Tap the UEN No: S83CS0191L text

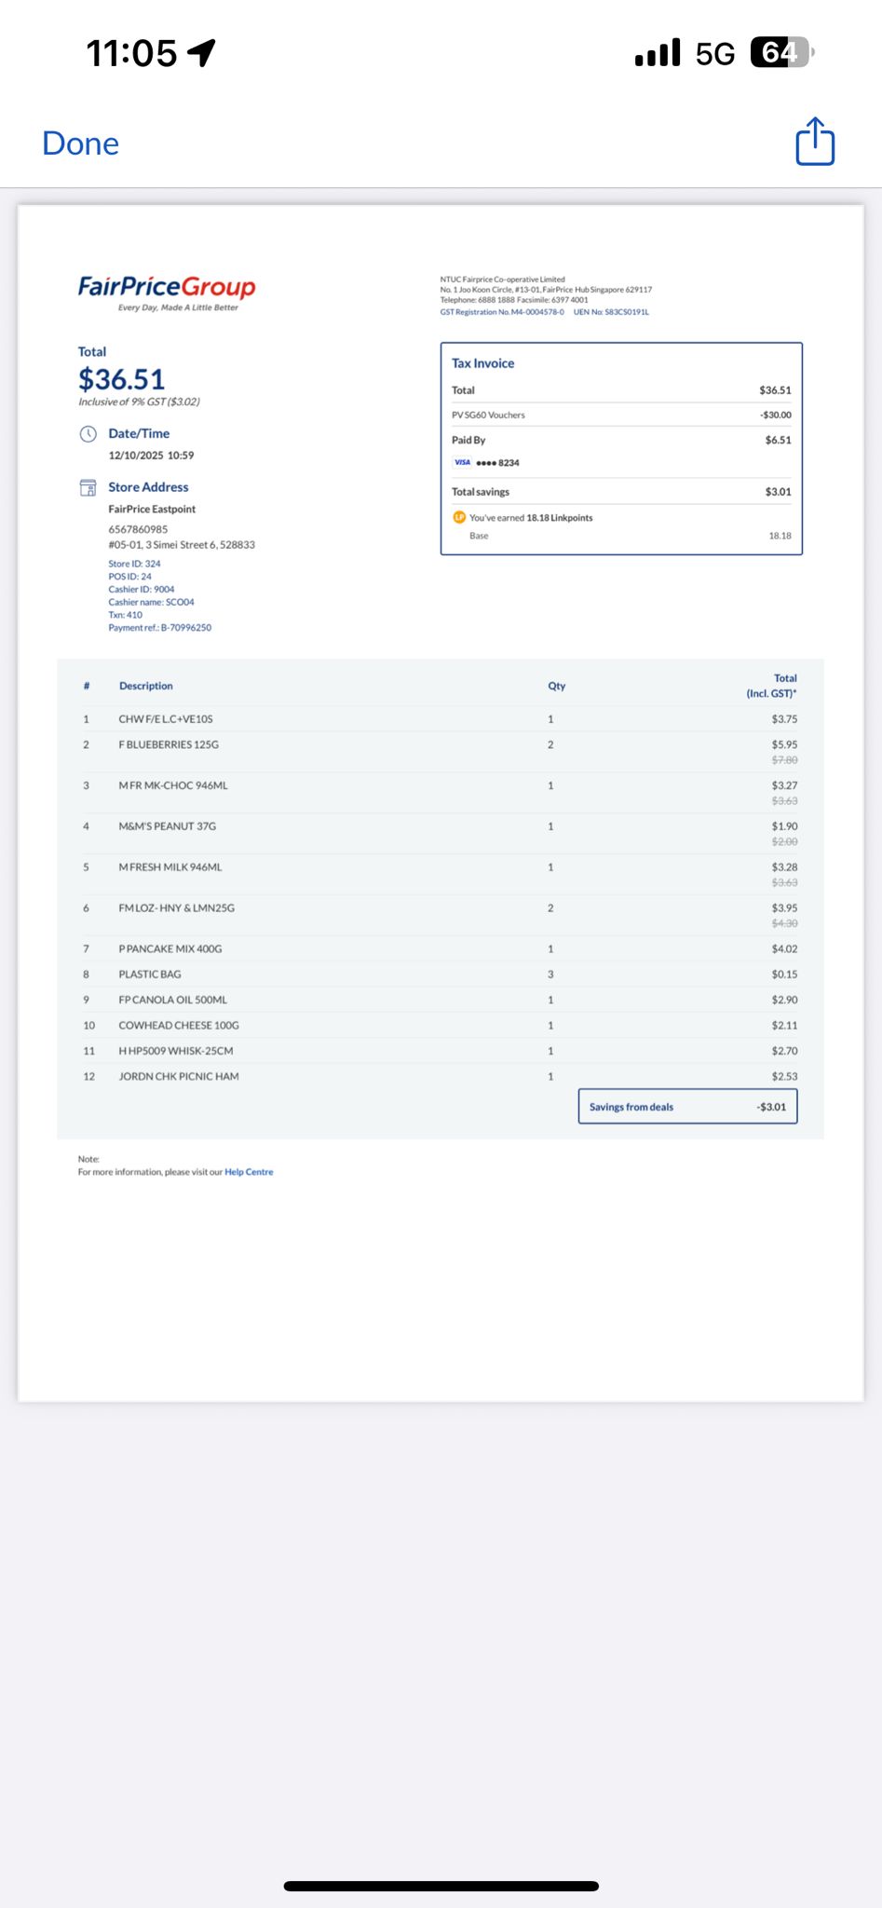click(x=611, y=312)
